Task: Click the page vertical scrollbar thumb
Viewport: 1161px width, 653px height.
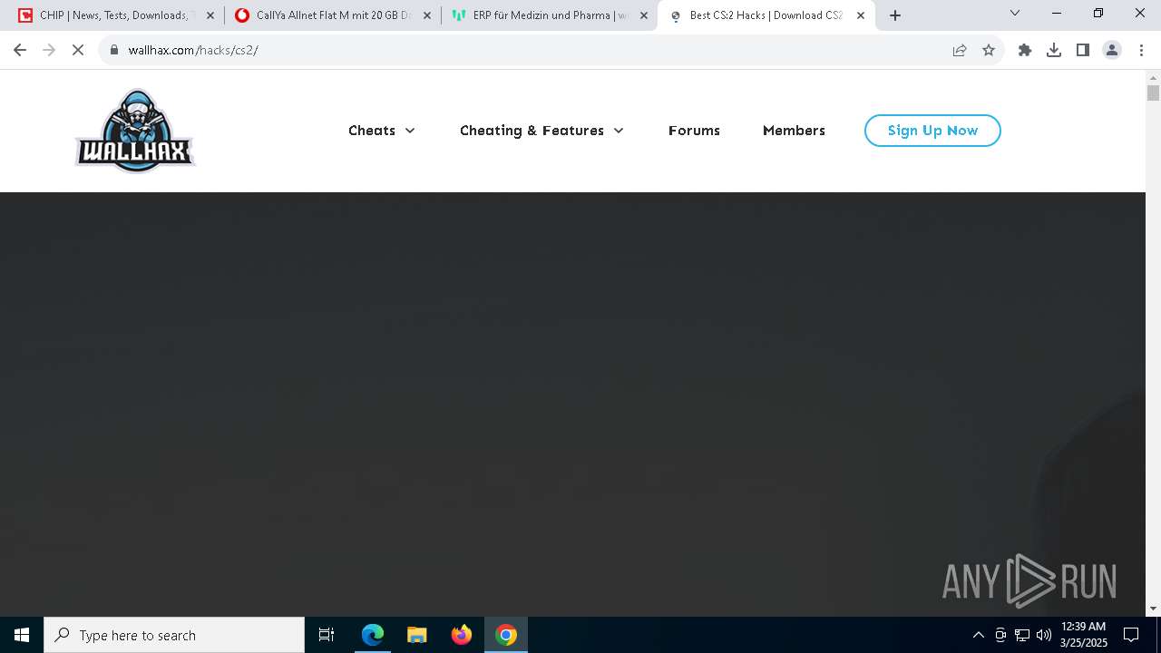Action: coord(1153,93)
